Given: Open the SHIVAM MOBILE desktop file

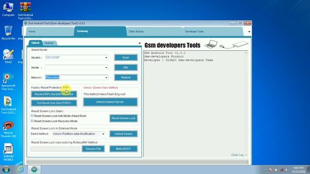Looking at the screenshot, I should pos(8,152).
